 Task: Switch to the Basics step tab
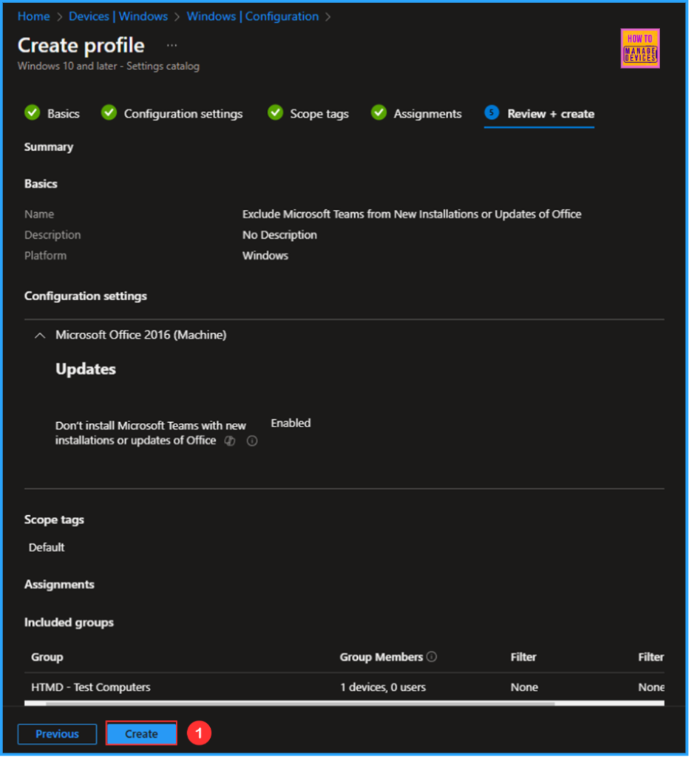(52, 113)
